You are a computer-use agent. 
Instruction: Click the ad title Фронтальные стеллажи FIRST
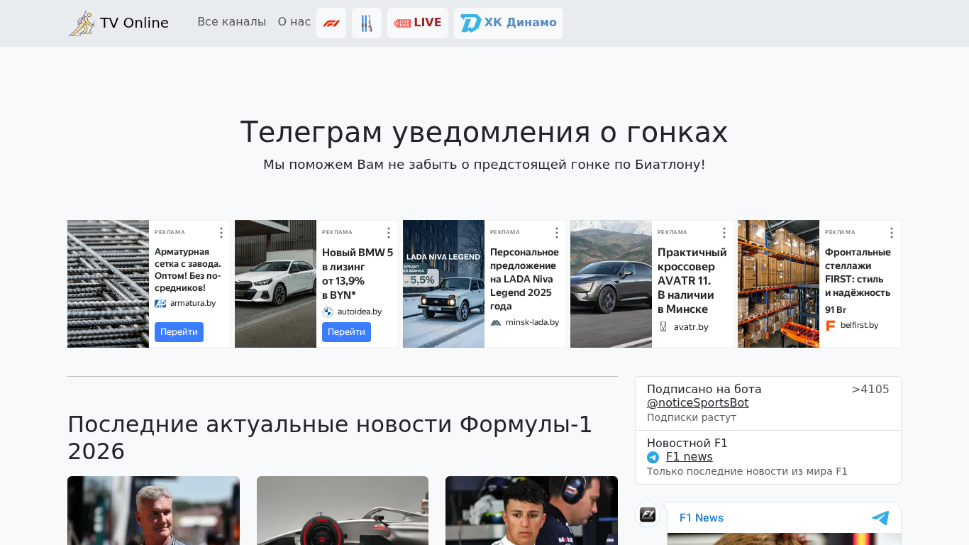coord(858,272)
